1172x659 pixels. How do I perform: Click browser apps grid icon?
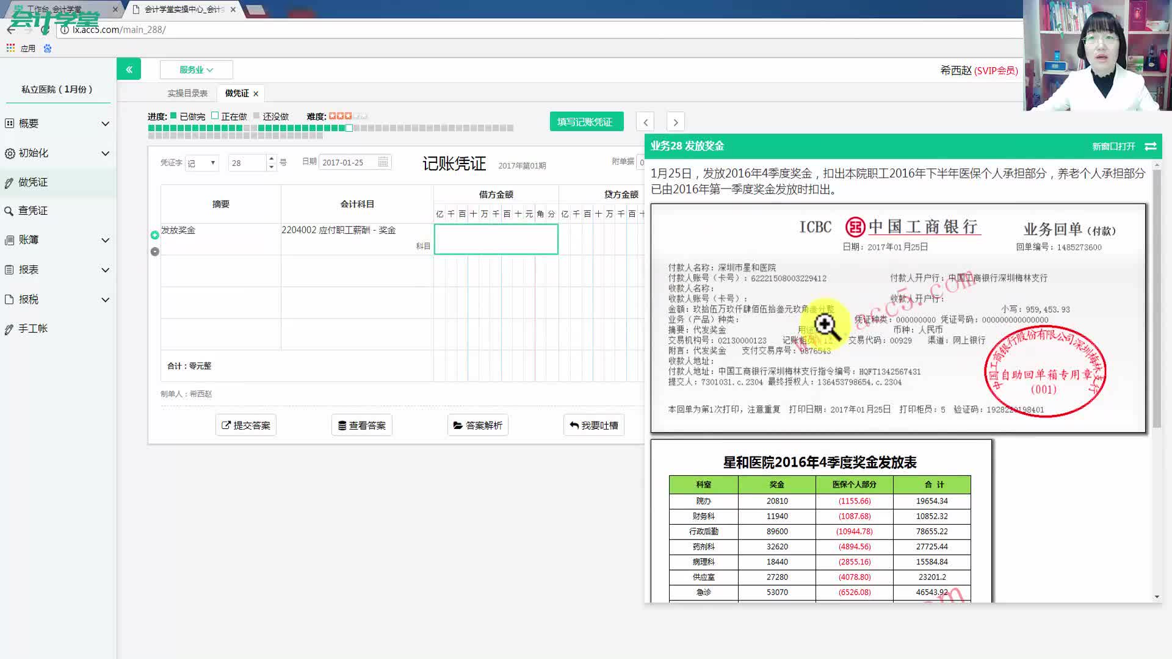point(10,48)
